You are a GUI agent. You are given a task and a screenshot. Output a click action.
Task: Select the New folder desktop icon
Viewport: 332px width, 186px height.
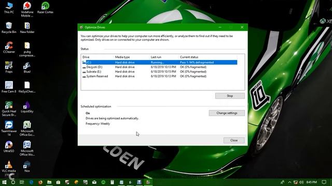27,27
